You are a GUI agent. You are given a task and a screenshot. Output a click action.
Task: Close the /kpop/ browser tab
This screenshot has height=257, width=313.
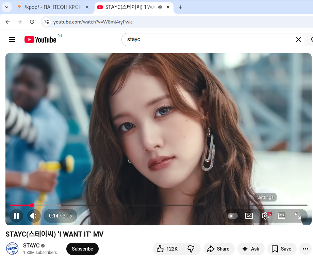point(87,7)
